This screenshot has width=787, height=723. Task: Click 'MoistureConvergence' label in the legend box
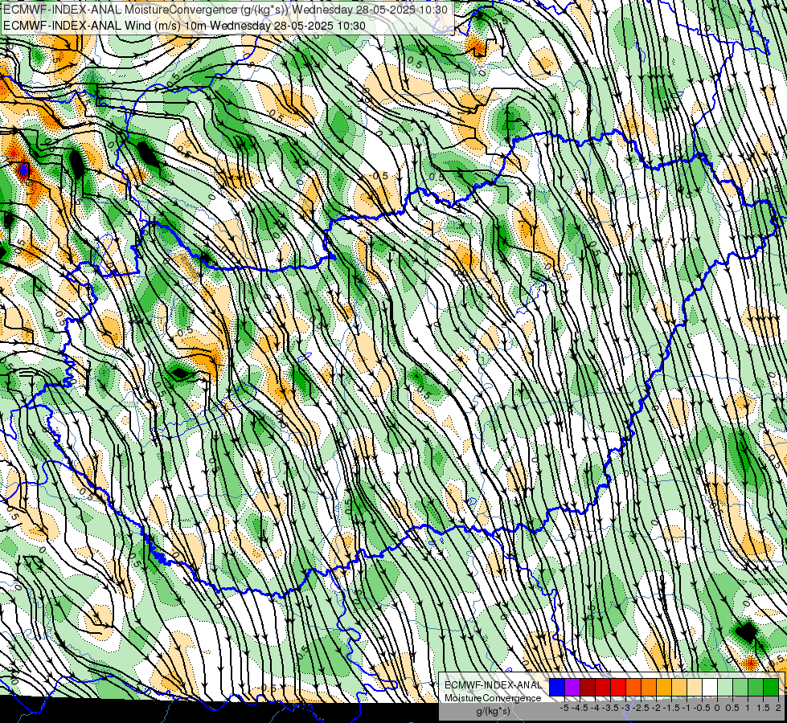pyautogui.click(x=493, y=698)
